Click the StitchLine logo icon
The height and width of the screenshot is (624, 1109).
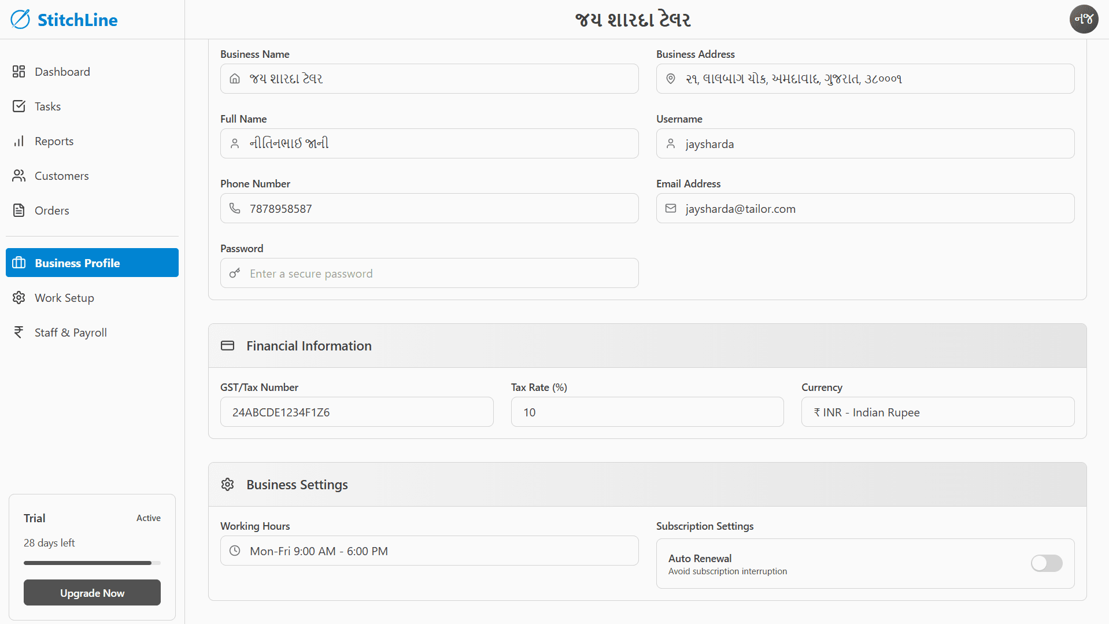20,19
